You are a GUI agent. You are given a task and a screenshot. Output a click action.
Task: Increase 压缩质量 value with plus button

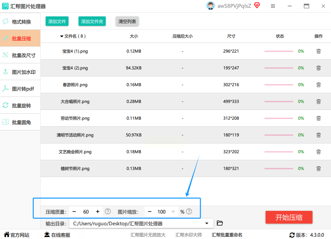tap(98, 212)
